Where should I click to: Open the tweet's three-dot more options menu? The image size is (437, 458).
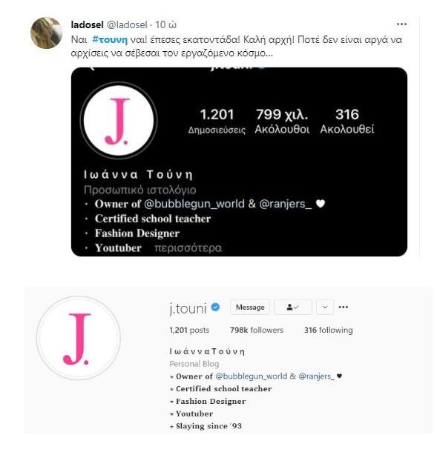tap(401, 24)
